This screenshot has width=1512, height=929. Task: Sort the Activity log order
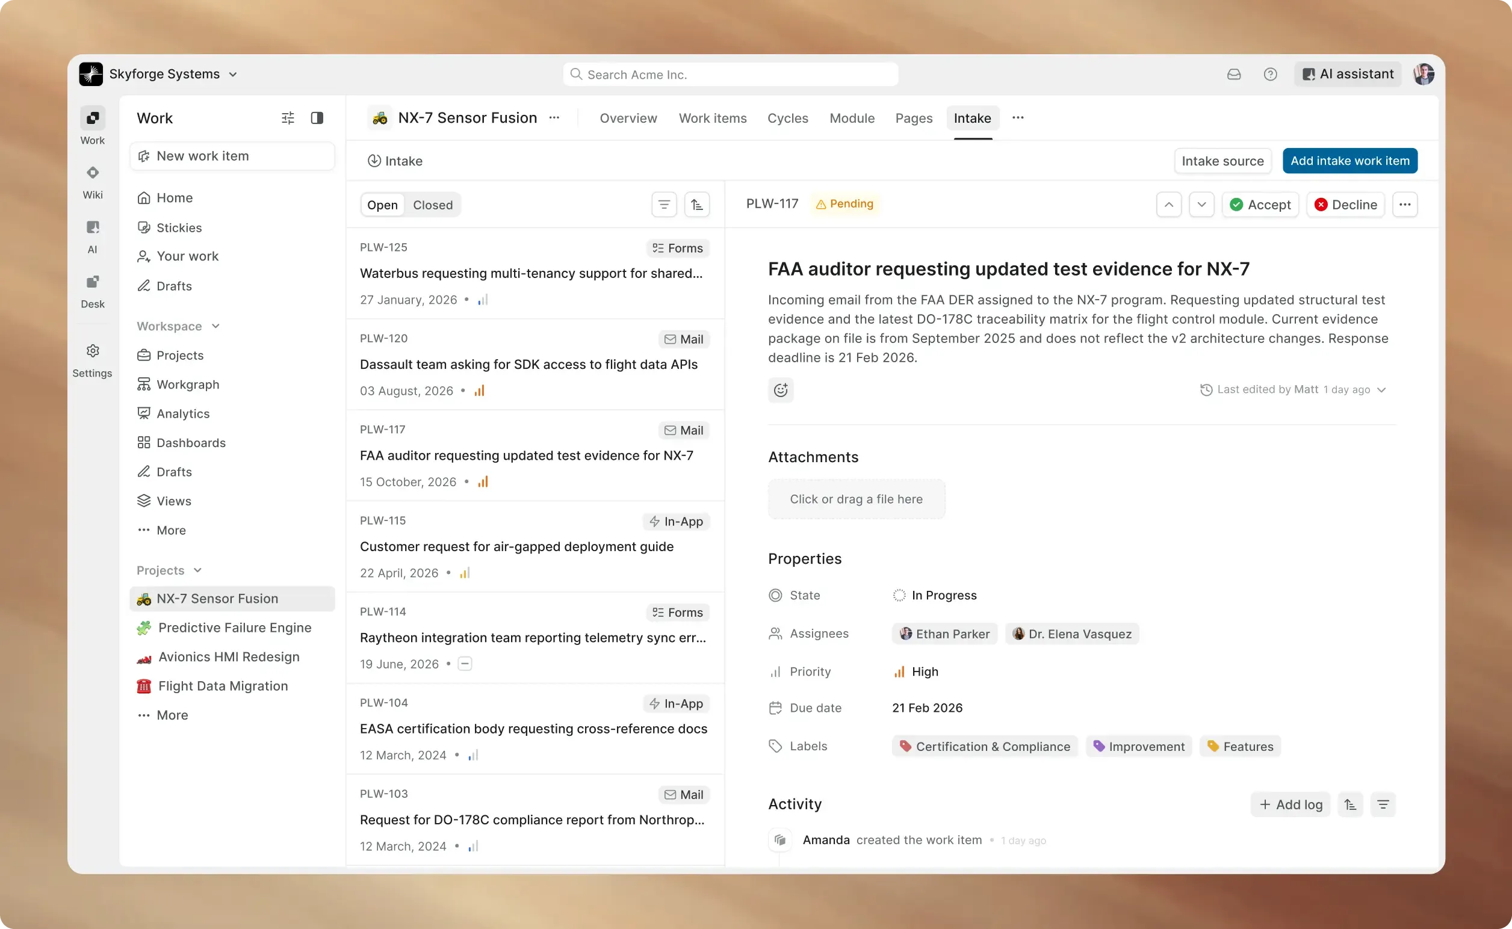1350,804
